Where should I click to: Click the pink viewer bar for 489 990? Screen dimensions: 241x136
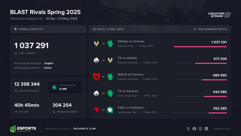(x=214, y=80)
